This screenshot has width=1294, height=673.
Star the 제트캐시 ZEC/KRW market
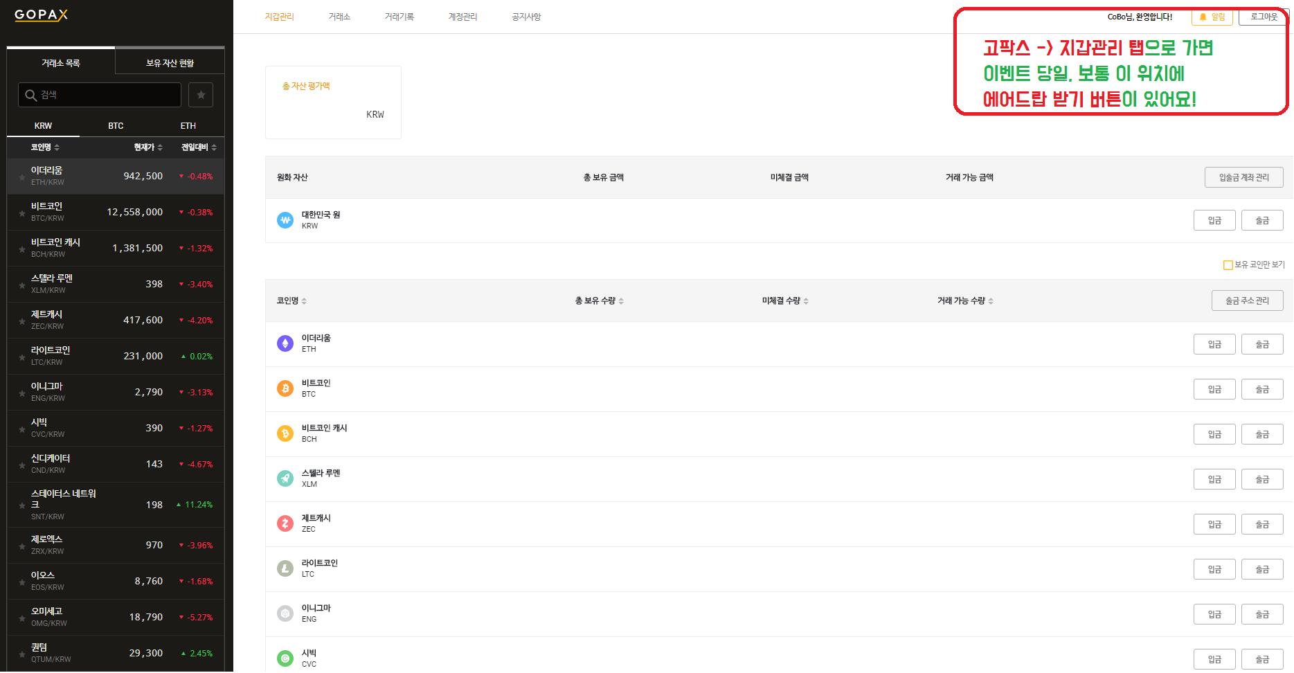[22, 321]
